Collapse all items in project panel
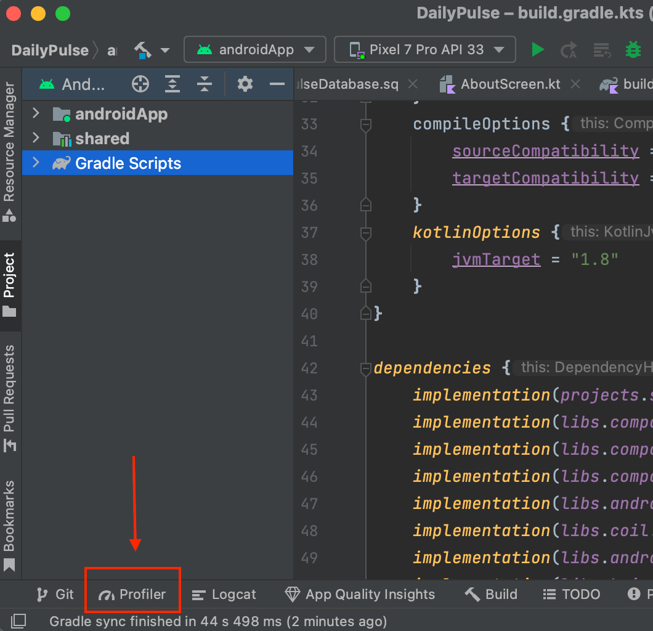Viewport: 653px width, 631px height. 205,84
